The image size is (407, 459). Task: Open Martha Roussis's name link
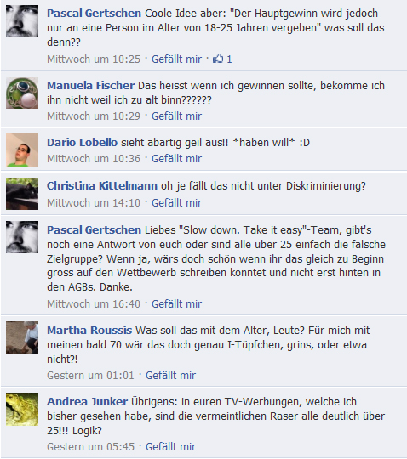point(89,330)
